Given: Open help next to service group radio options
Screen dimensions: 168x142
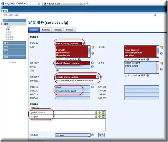Looking at the screenshot, I should pyautogui.click(x=148, y=75).
